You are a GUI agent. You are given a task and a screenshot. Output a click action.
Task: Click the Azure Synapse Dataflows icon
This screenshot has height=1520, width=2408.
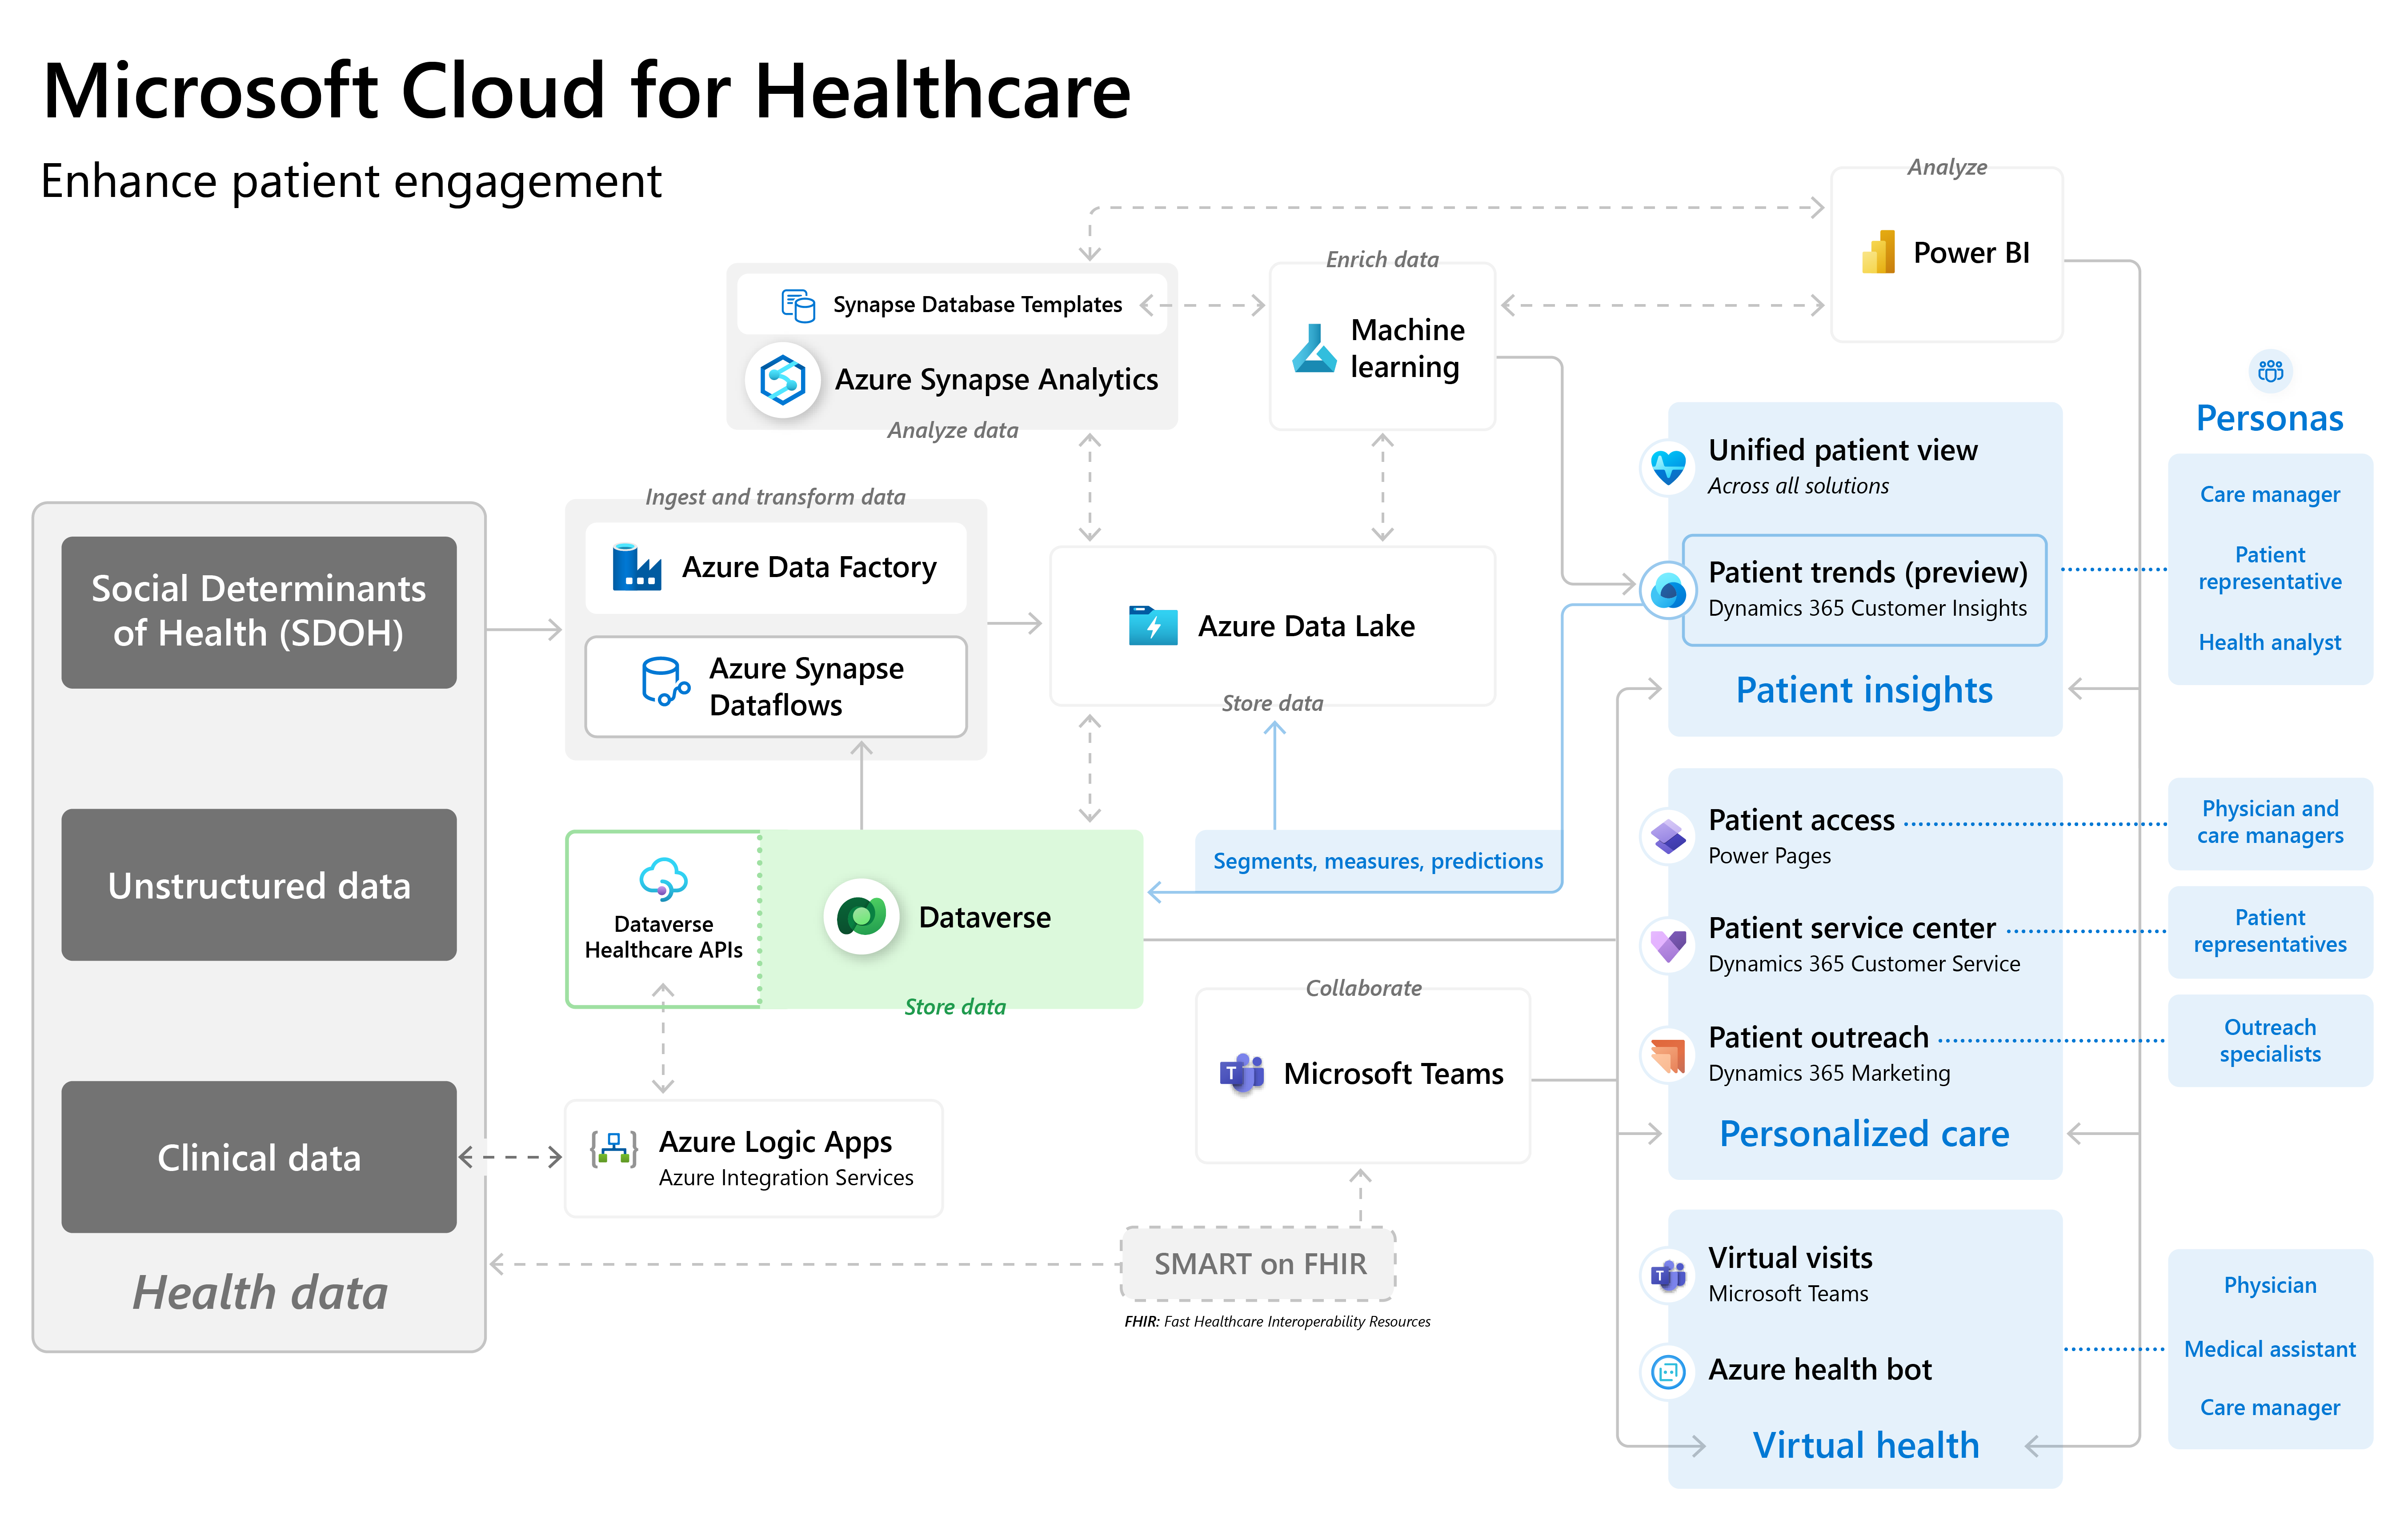[665, 681]
